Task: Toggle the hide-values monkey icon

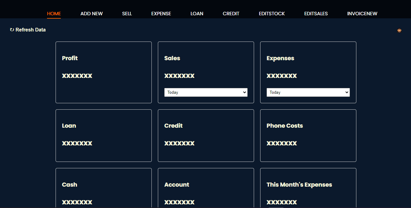Action: (x=399, y=30)
